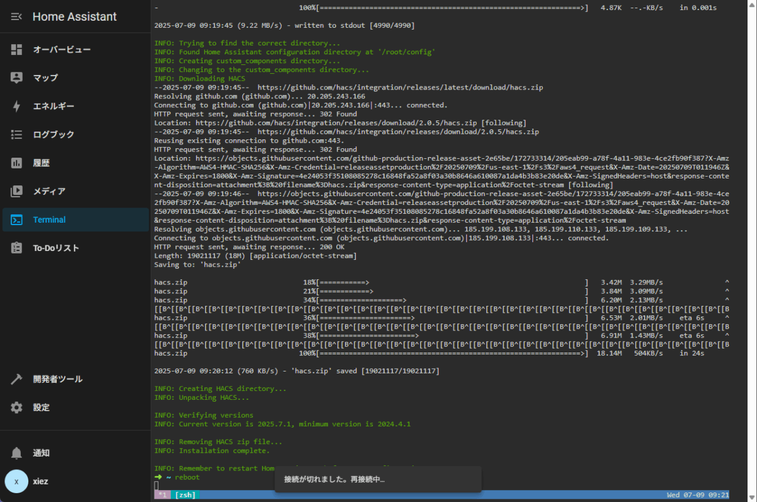Click 'INFO: Removing HACS zip file...' line
The height and width of the screenshot is (502, 757).
218,442
